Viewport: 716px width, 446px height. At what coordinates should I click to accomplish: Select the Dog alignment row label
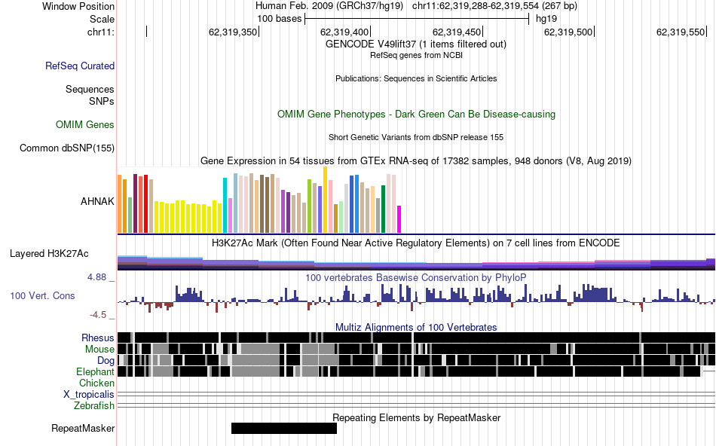(106, 361)
